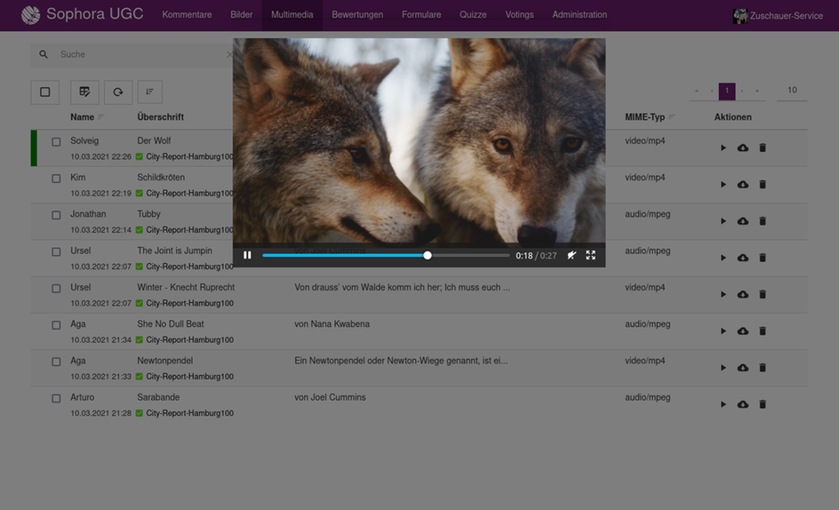Open items per page field showing 10
839x510 pixels.
[792, 91]
